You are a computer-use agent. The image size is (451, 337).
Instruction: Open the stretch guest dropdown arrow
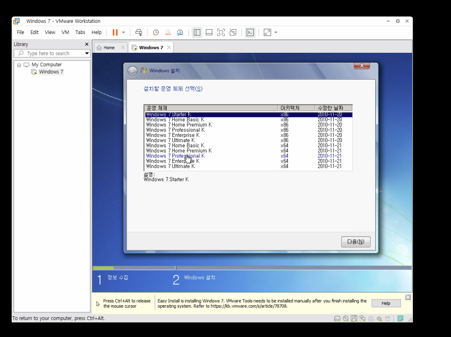tap(275, 33)
